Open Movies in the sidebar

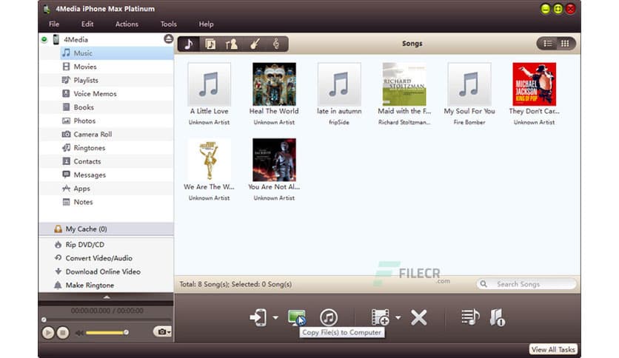point(117,67)
